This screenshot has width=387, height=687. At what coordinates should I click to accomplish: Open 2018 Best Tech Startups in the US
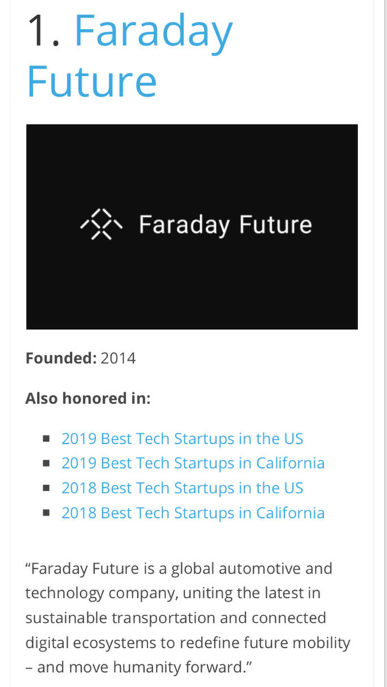(x=182, y=488)
